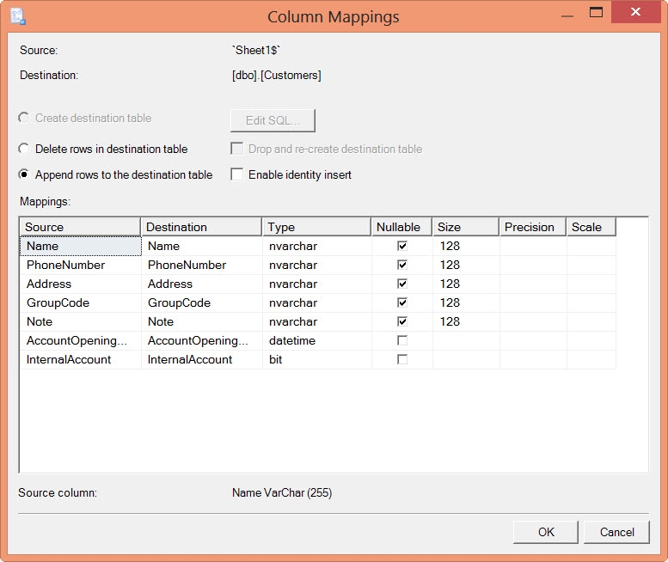Open destination dropdown for InternalAccount row
Screen dimensions: 668x562
click(202, 360)
